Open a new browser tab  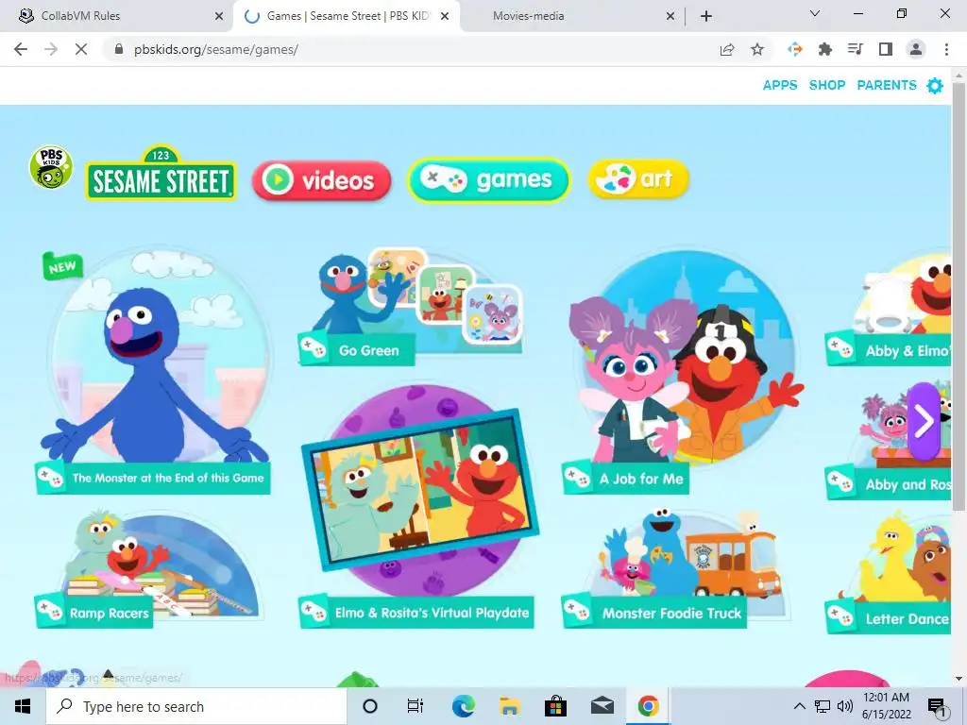point(706,17)
